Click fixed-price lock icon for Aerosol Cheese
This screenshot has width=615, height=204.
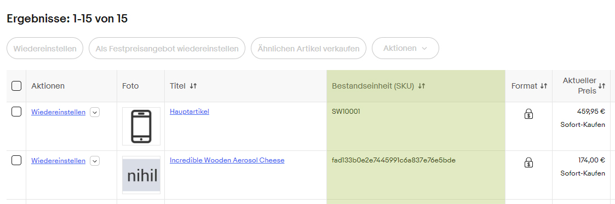[x=528, y=162]
